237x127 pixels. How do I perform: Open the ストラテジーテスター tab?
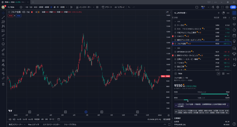(x=51, y=125)
